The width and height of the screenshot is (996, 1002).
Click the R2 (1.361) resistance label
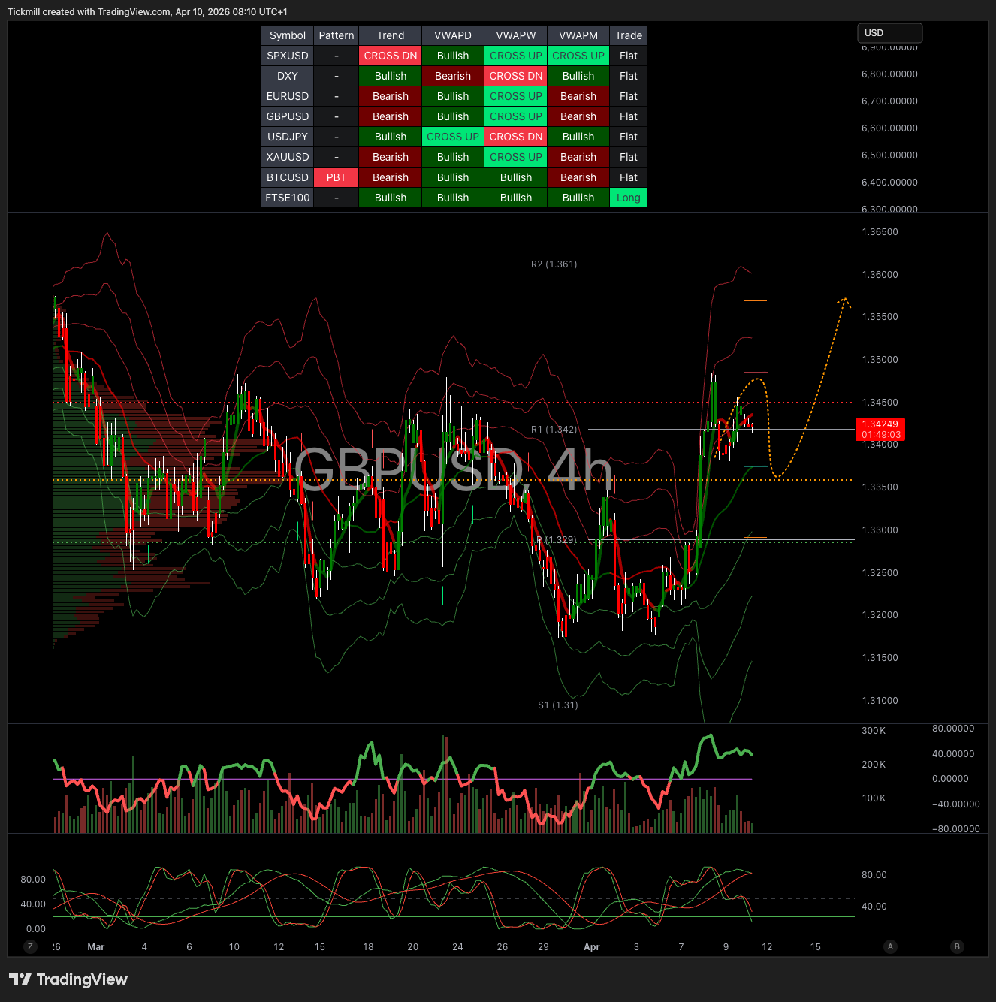554,264
